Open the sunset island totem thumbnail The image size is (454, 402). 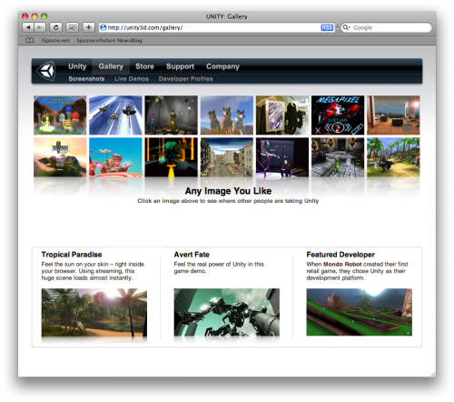click(x=60, y=157)
